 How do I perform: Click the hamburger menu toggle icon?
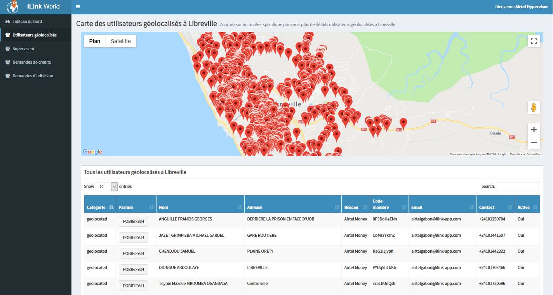[78, 7]
